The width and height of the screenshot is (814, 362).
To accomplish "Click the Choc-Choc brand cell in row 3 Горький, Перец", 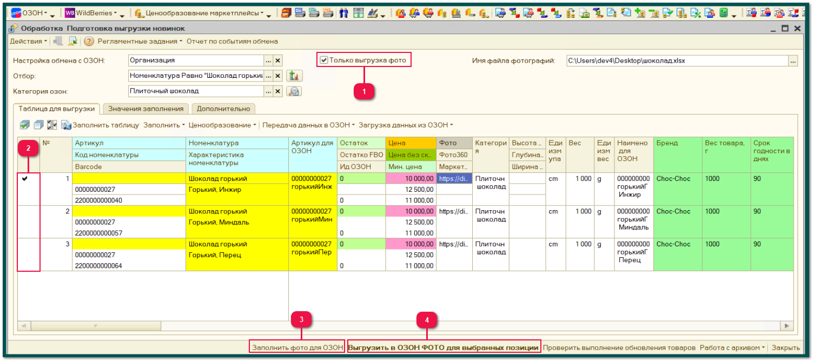I will pos(678,254).
